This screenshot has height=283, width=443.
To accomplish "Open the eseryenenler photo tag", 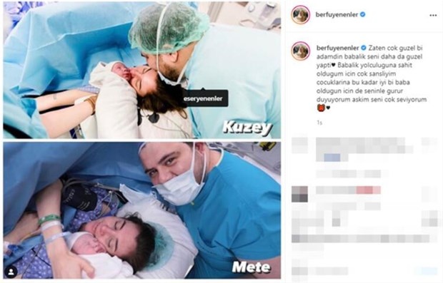I will click(203, 98).
